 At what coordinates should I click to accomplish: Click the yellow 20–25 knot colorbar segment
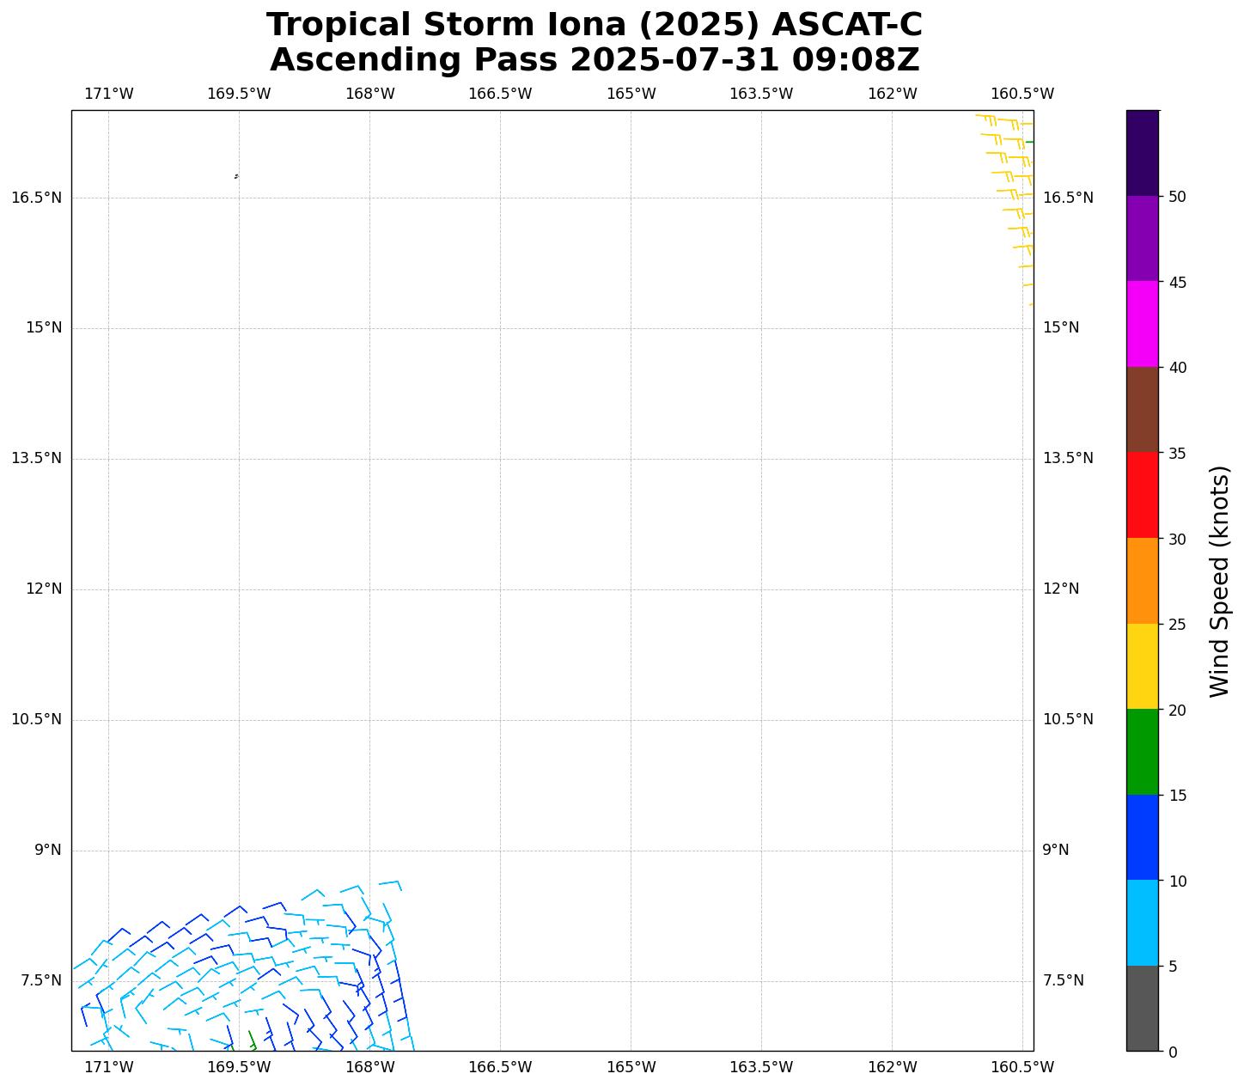tap(1142, 666)
